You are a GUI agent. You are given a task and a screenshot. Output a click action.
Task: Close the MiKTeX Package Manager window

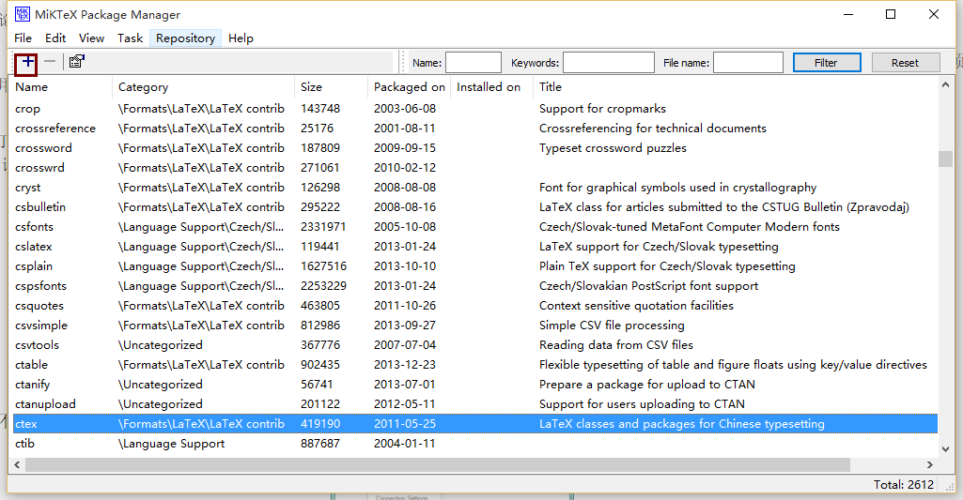(x=934, y=14)
